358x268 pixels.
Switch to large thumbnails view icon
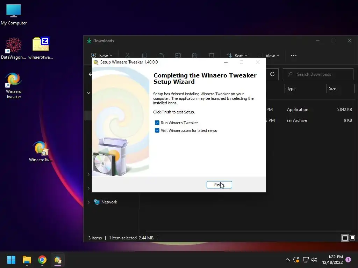(352, 238)
